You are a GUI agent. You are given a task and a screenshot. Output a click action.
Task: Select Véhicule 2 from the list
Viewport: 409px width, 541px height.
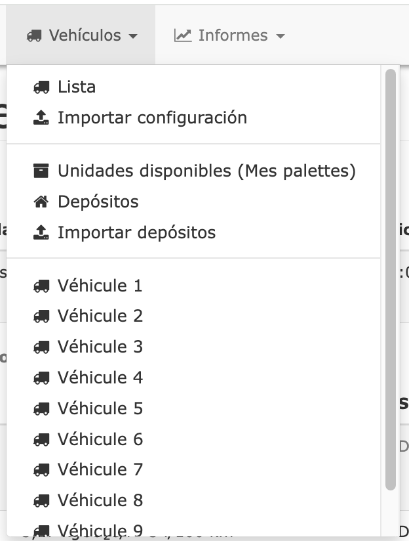pos(100,316)
